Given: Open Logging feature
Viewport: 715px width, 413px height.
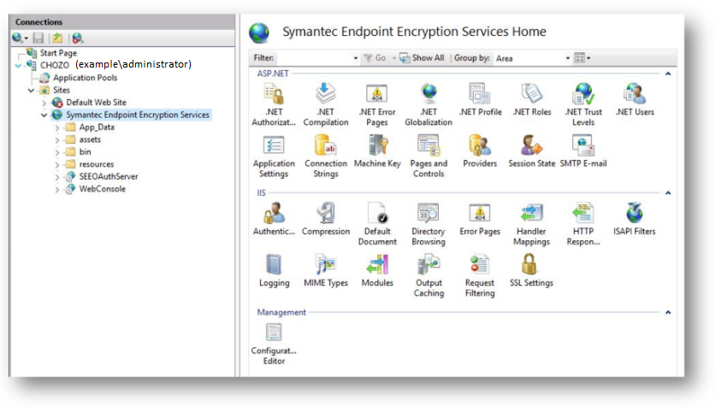Looking at the screenshot, I should 274,271.
